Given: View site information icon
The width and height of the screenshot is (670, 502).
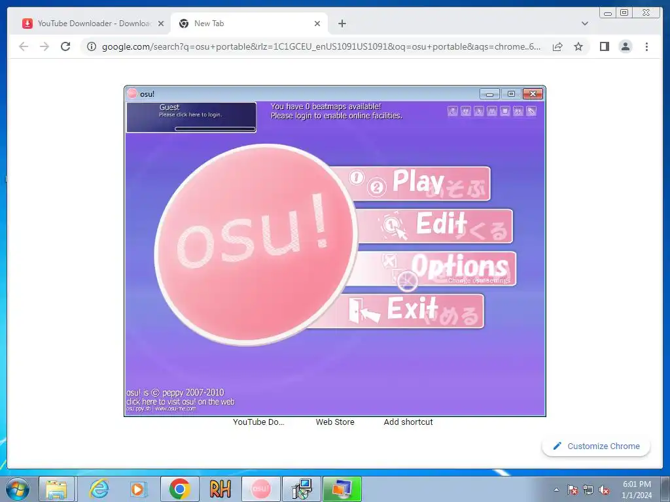Looking at the screenshot, I should [x=92, y=46].
